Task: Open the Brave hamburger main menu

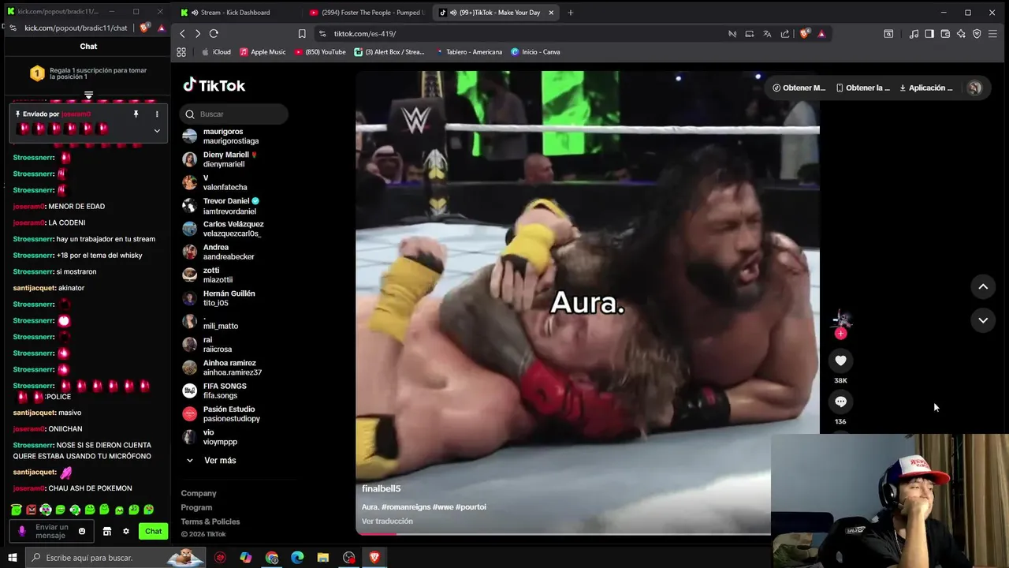Action: tap(992, 34)
